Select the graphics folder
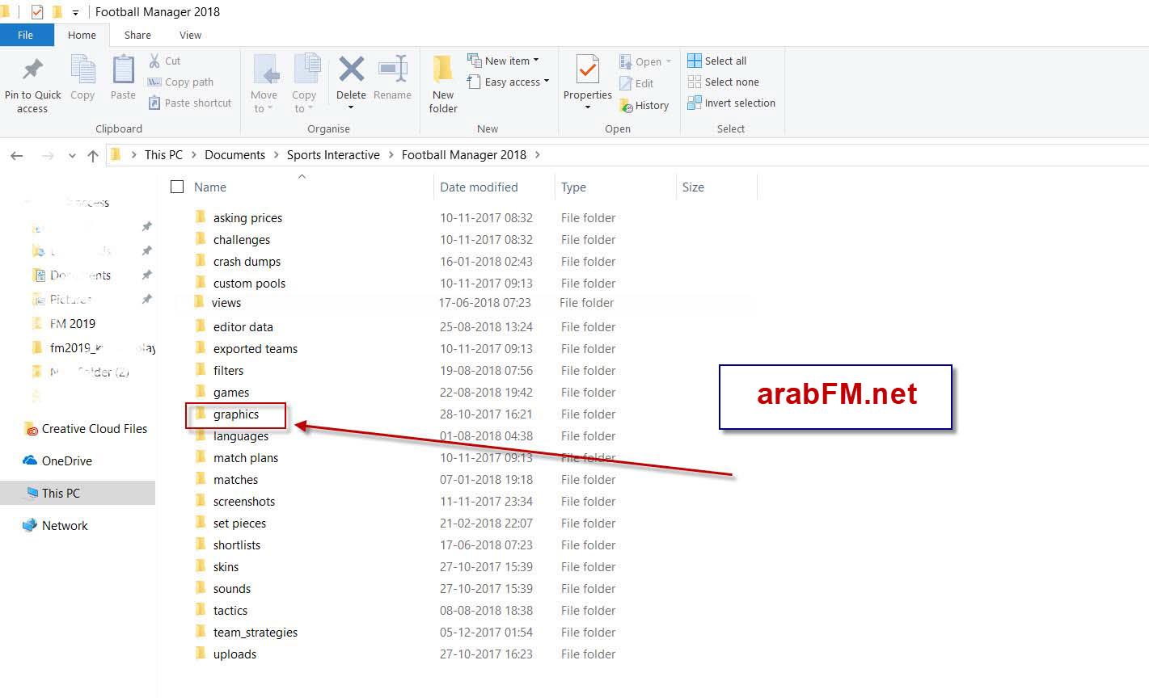1149x698 pixels. point(236,414)
